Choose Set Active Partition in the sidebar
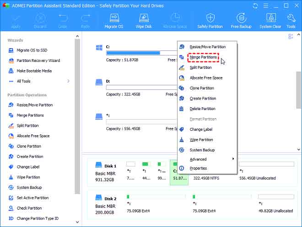The height and width of the screenshot is (227, 302). (x=28, y=198)
